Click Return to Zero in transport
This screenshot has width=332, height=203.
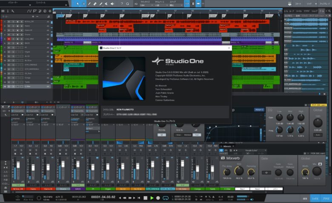139,198
